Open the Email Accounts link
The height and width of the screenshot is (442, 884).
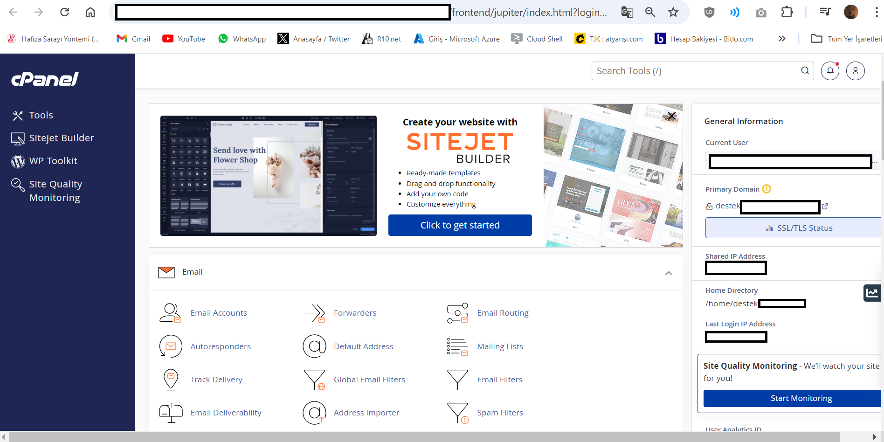[219, 313]
